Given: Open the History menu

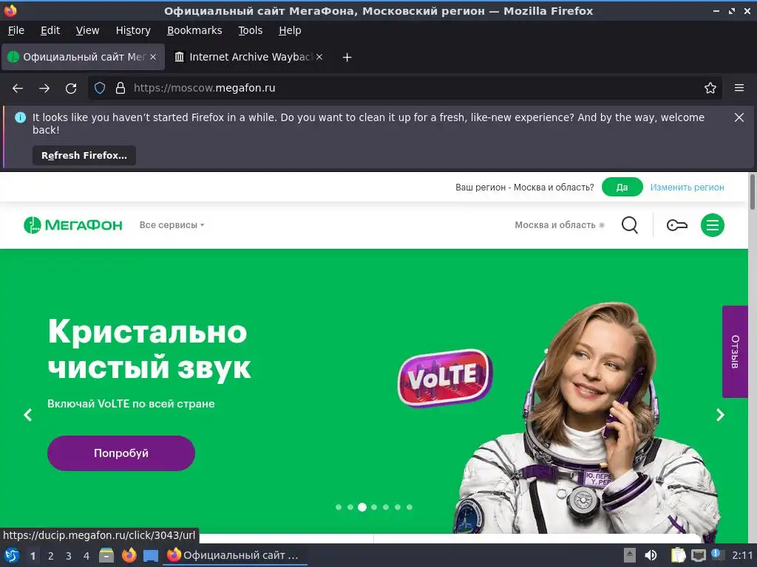Looking at the screenshot, I should pos(133,30).
